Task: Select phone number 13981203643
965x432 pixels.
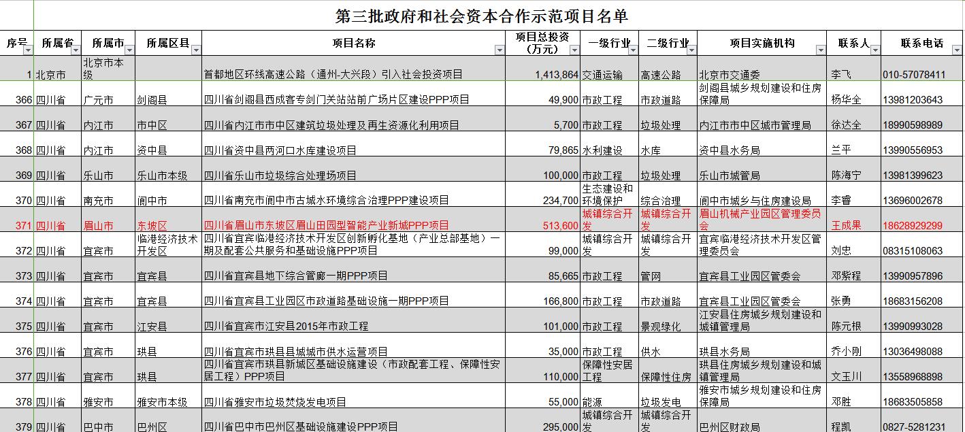Action: coord(922,94)
